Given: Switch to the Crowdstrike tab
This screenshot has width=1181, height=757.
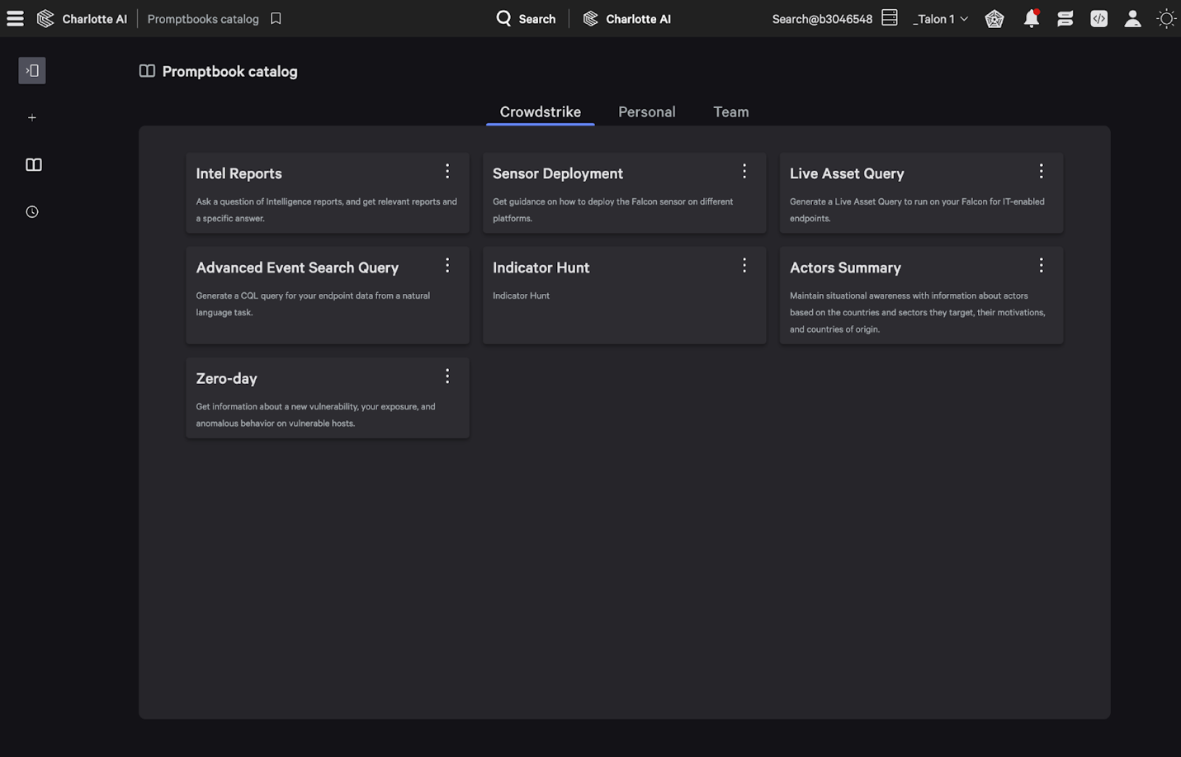Looking at the screenshot, I should click(x=540, y=111).
